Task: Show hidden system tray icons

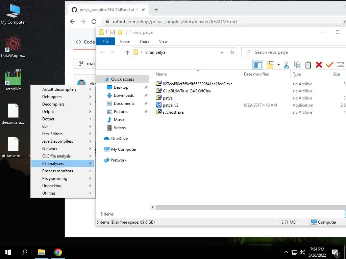Action: pyautogui.click(x=286, y=252)
